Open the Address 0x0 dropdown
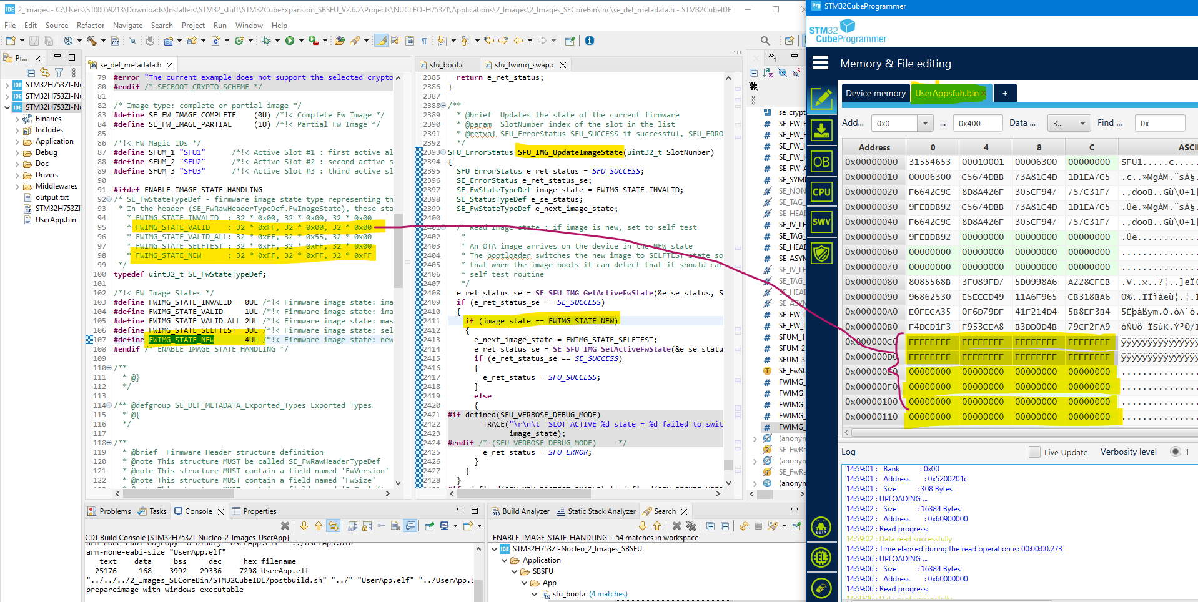This screenshot has width=1198, height=602. (x=924, y=122)
